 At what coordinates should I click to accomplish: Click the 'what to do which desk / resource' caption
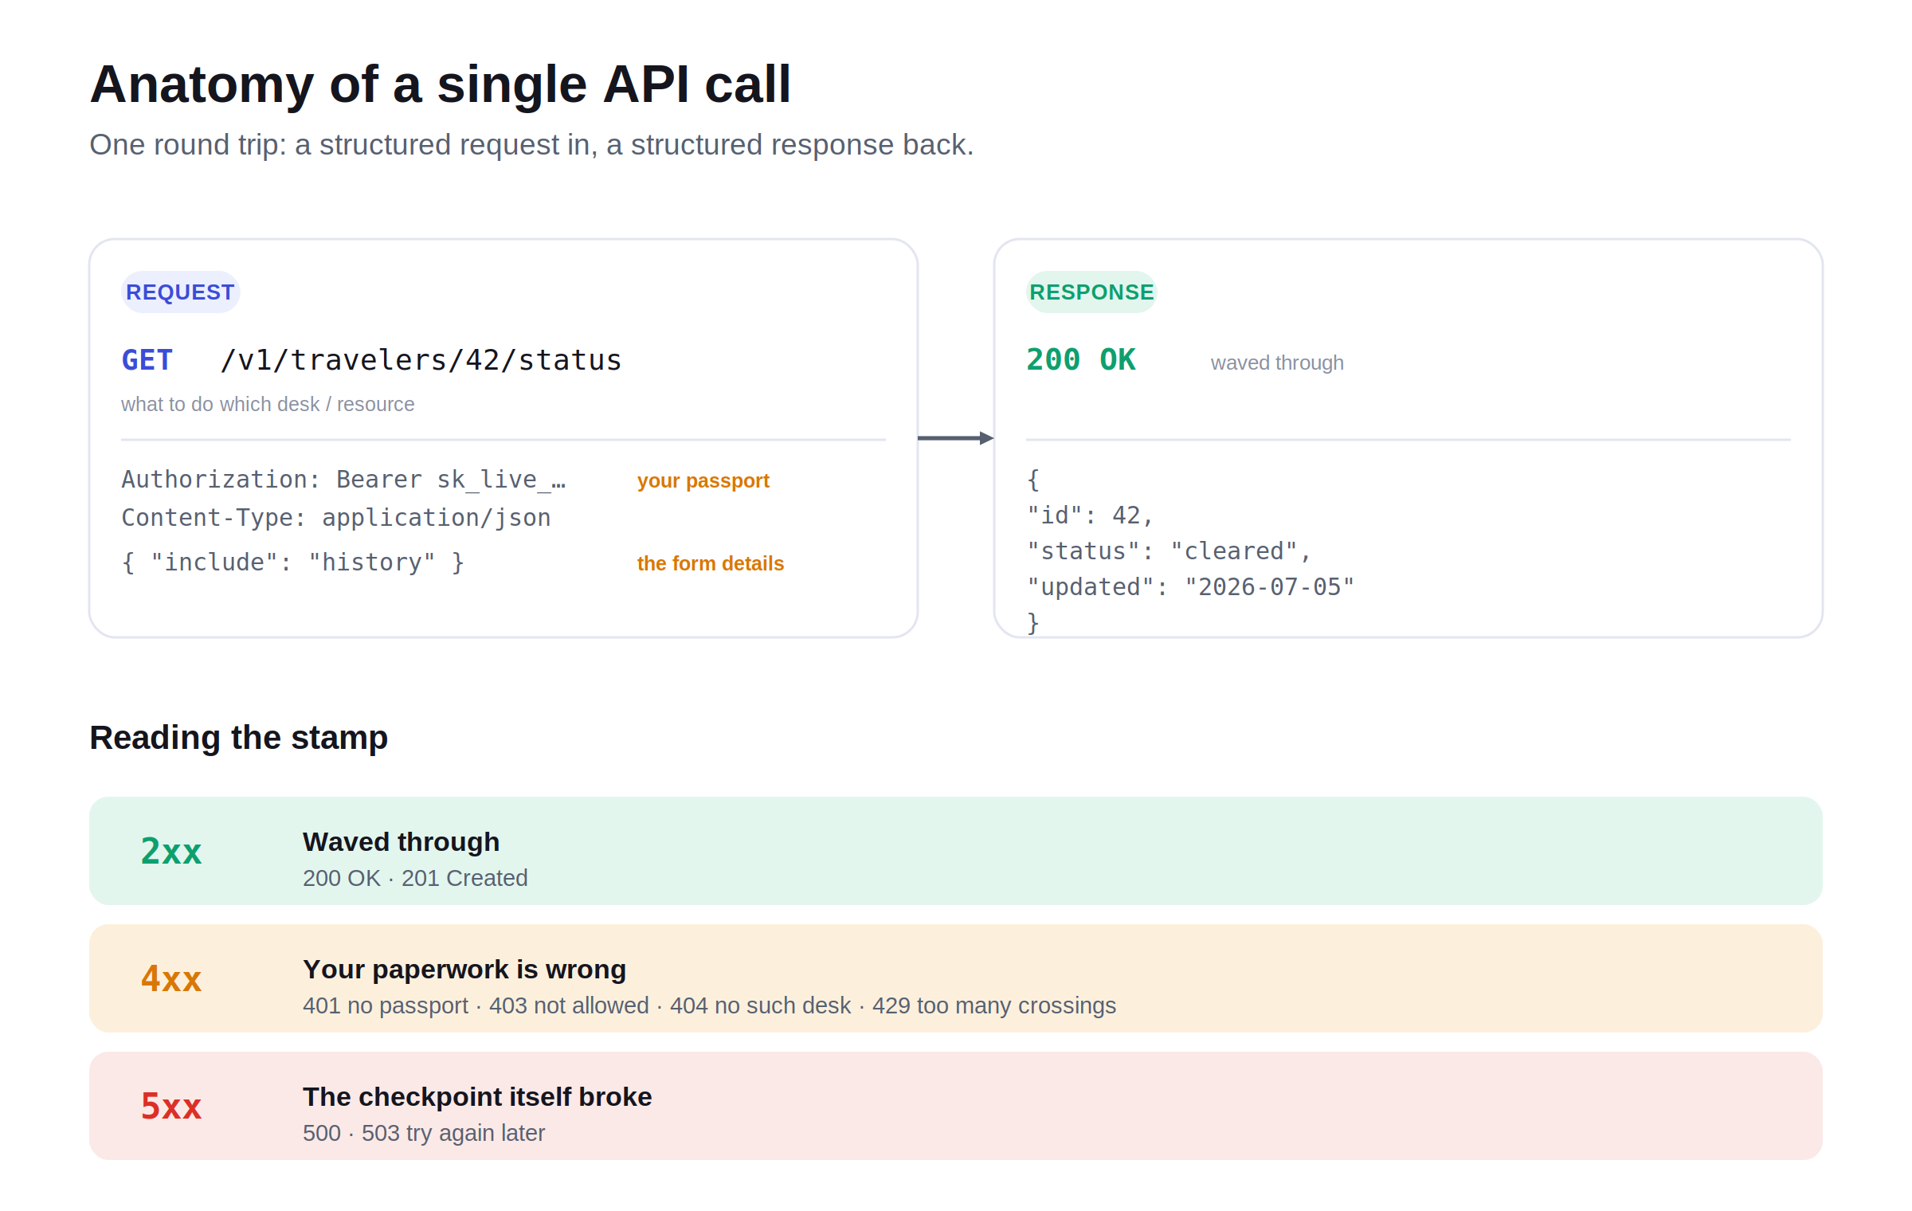tap(268, 404)
